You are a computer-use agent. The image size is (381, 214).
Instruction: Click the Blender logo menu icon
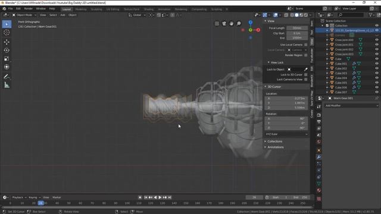(x=4, y=8)
